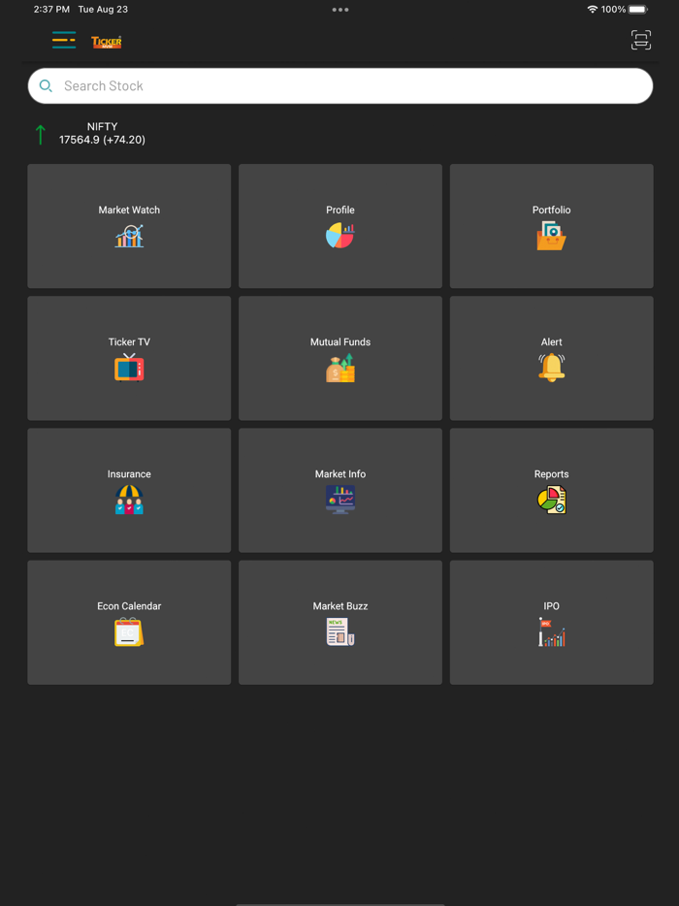Tap the Ticker logo in header
Image resolution: width=679 pixels, height=906 pixels.
[x=107, y=42]
